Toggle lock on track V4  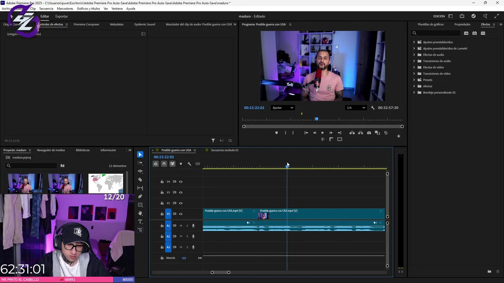pyautogui.click(x=162, y=182)
